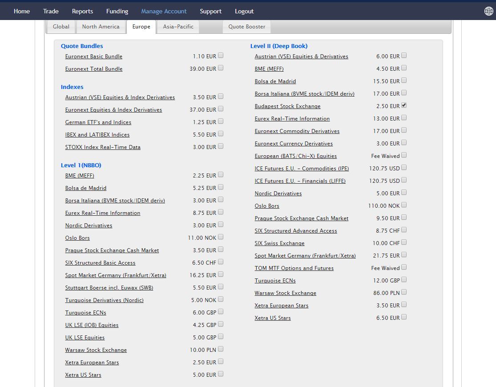Open the Euronext Total Bundle link
This screenshot has width=496, height=387.
pyautogui.click(x=93, y=69)
